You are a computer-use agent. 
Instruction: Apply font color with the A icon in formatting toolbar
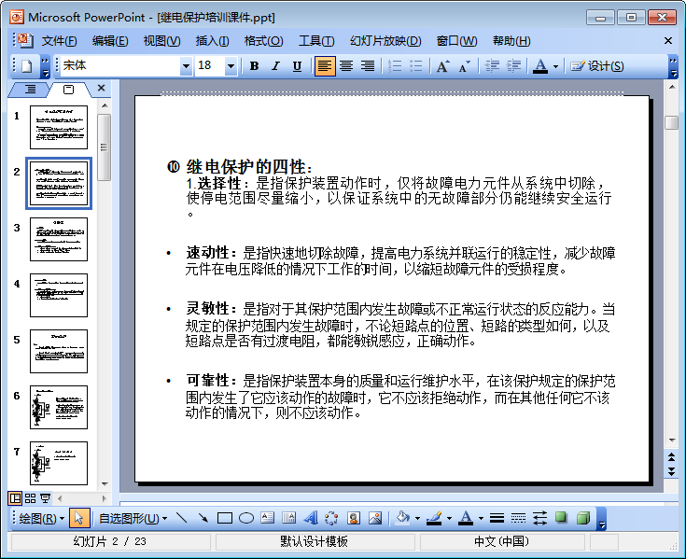[x=540, y=66]
